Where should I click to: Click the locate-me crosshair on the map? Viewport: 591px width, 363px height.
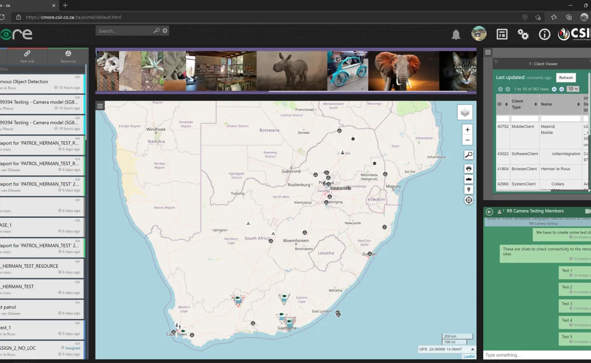point(469,200)
